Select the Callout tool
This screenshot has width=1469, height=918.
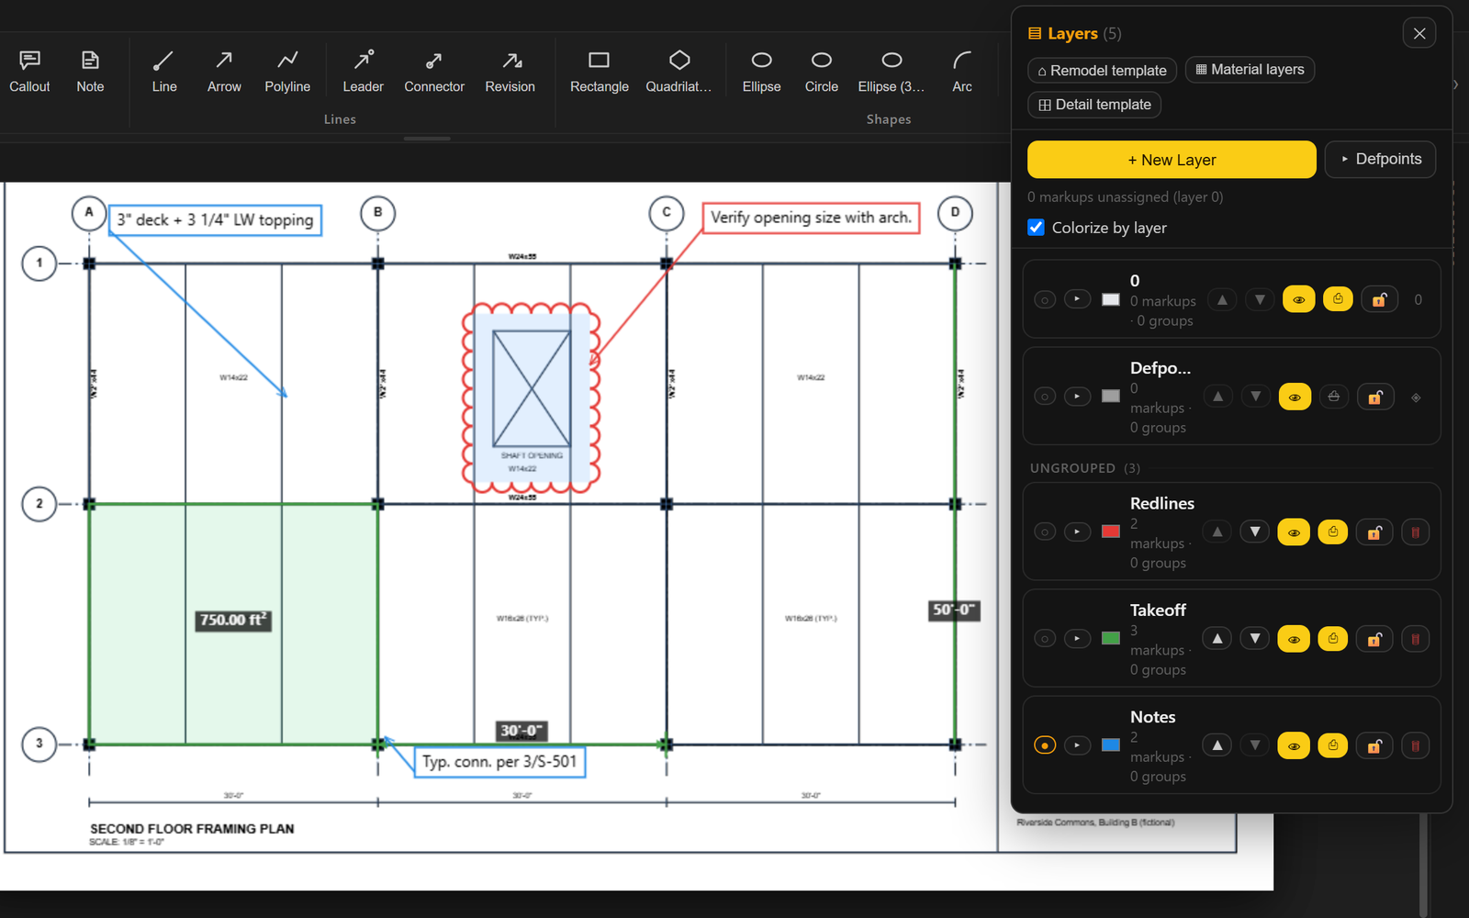click(29, 72)
